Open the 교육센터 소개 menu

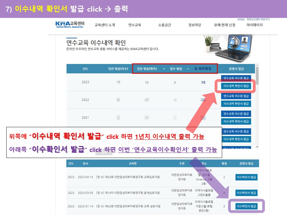tap(105, 25)
